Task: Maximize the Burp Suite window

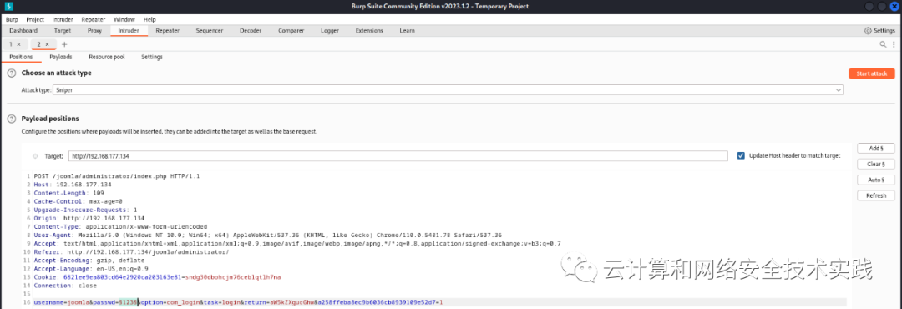Action: pos(882,6)
